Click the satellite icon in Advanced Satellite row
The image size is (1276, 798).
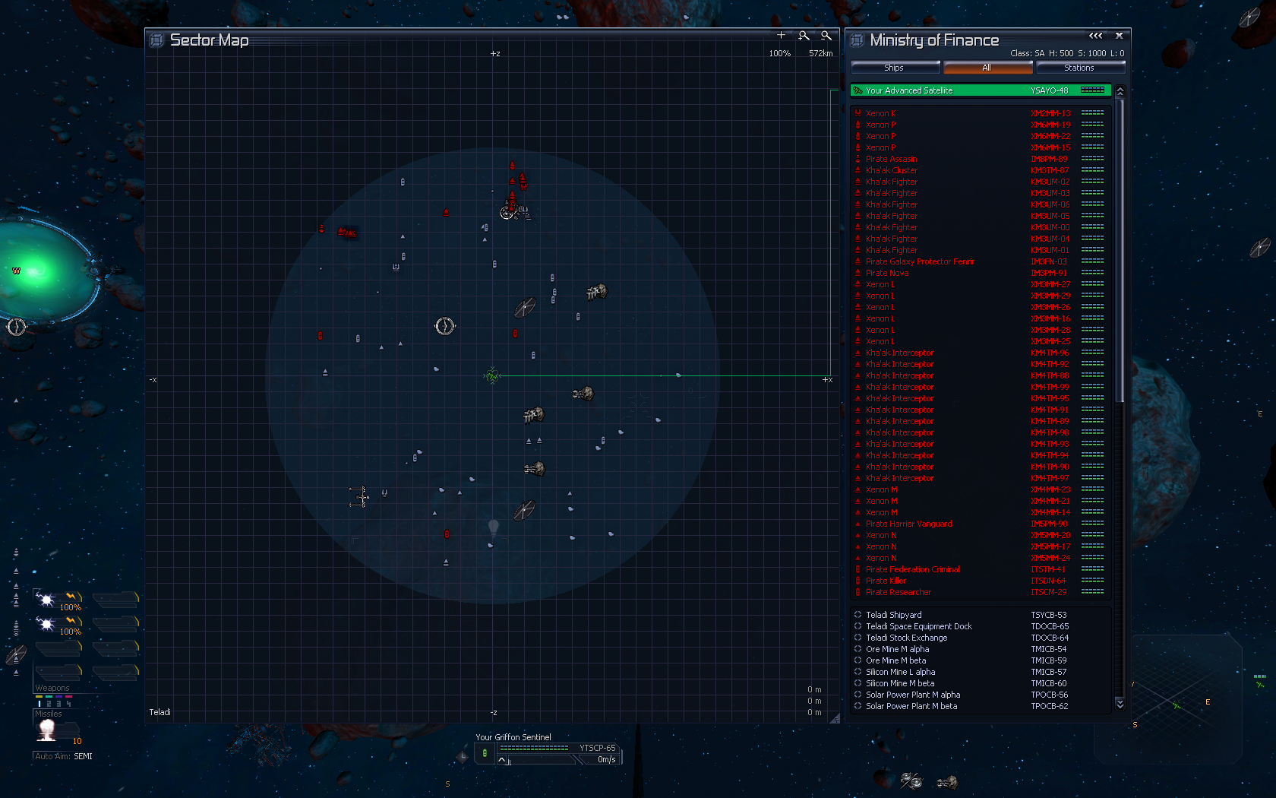[858, 90]
